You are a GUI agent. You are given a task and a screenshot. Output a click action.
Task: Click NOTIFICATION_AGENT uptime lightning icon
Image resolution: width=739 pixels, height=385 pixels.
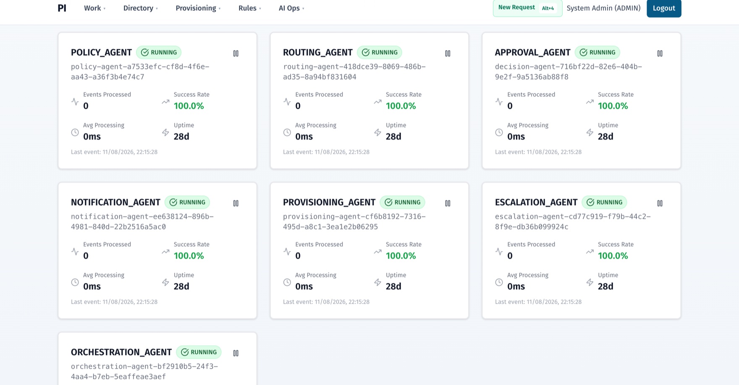[x=165, y=282]
